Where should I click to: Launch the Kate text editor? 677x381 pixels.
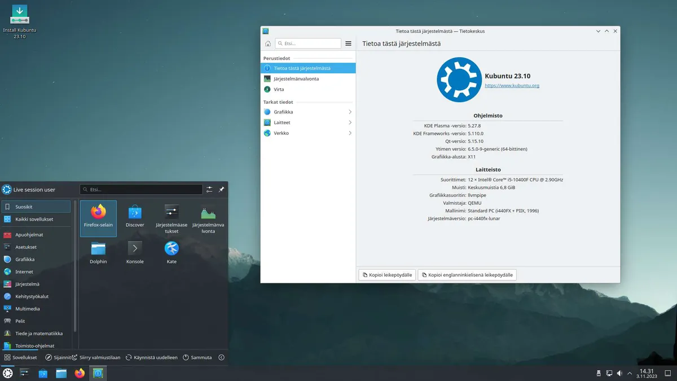click(x=172, y=253)
